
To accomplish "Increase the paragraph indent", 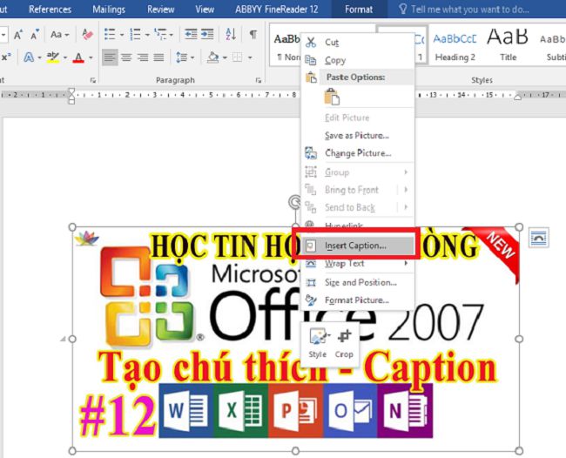I will pyautogui.click(x=207, y=35).
